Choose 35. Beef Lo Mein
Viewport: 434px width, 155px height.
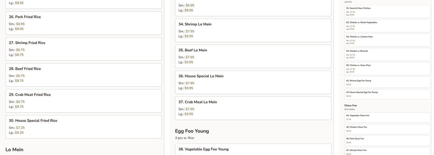[253, 56]
